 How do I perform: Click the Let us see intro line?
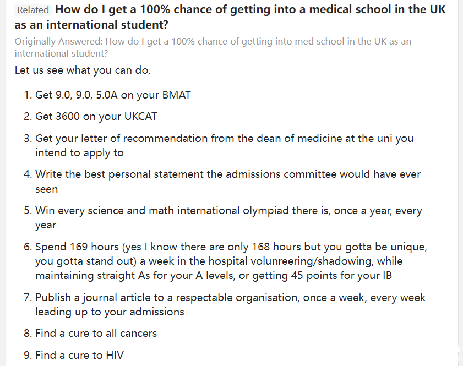(83, 70)
